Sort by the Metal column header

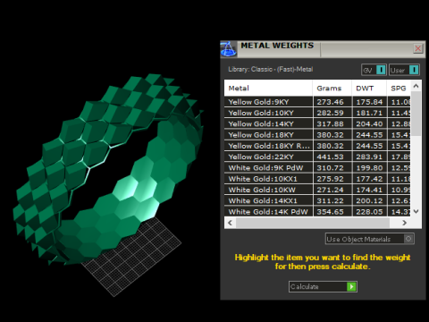[x=268, y=89]
